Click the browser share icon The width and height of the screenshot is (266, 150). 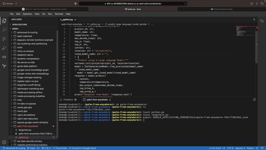(x=252, y=4)
